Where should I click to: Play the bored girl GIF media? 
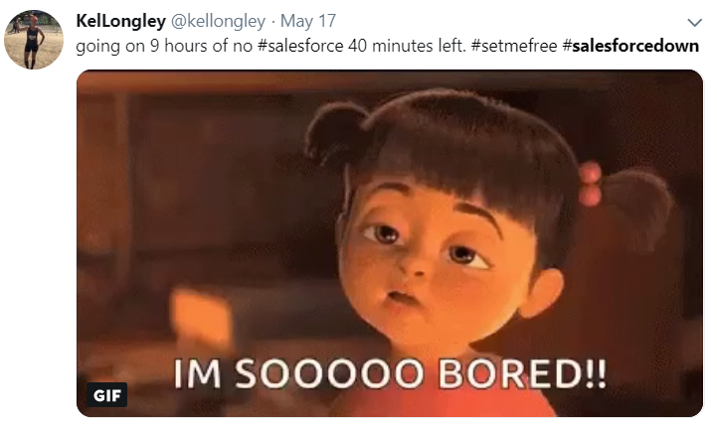[x=390, y=243]
